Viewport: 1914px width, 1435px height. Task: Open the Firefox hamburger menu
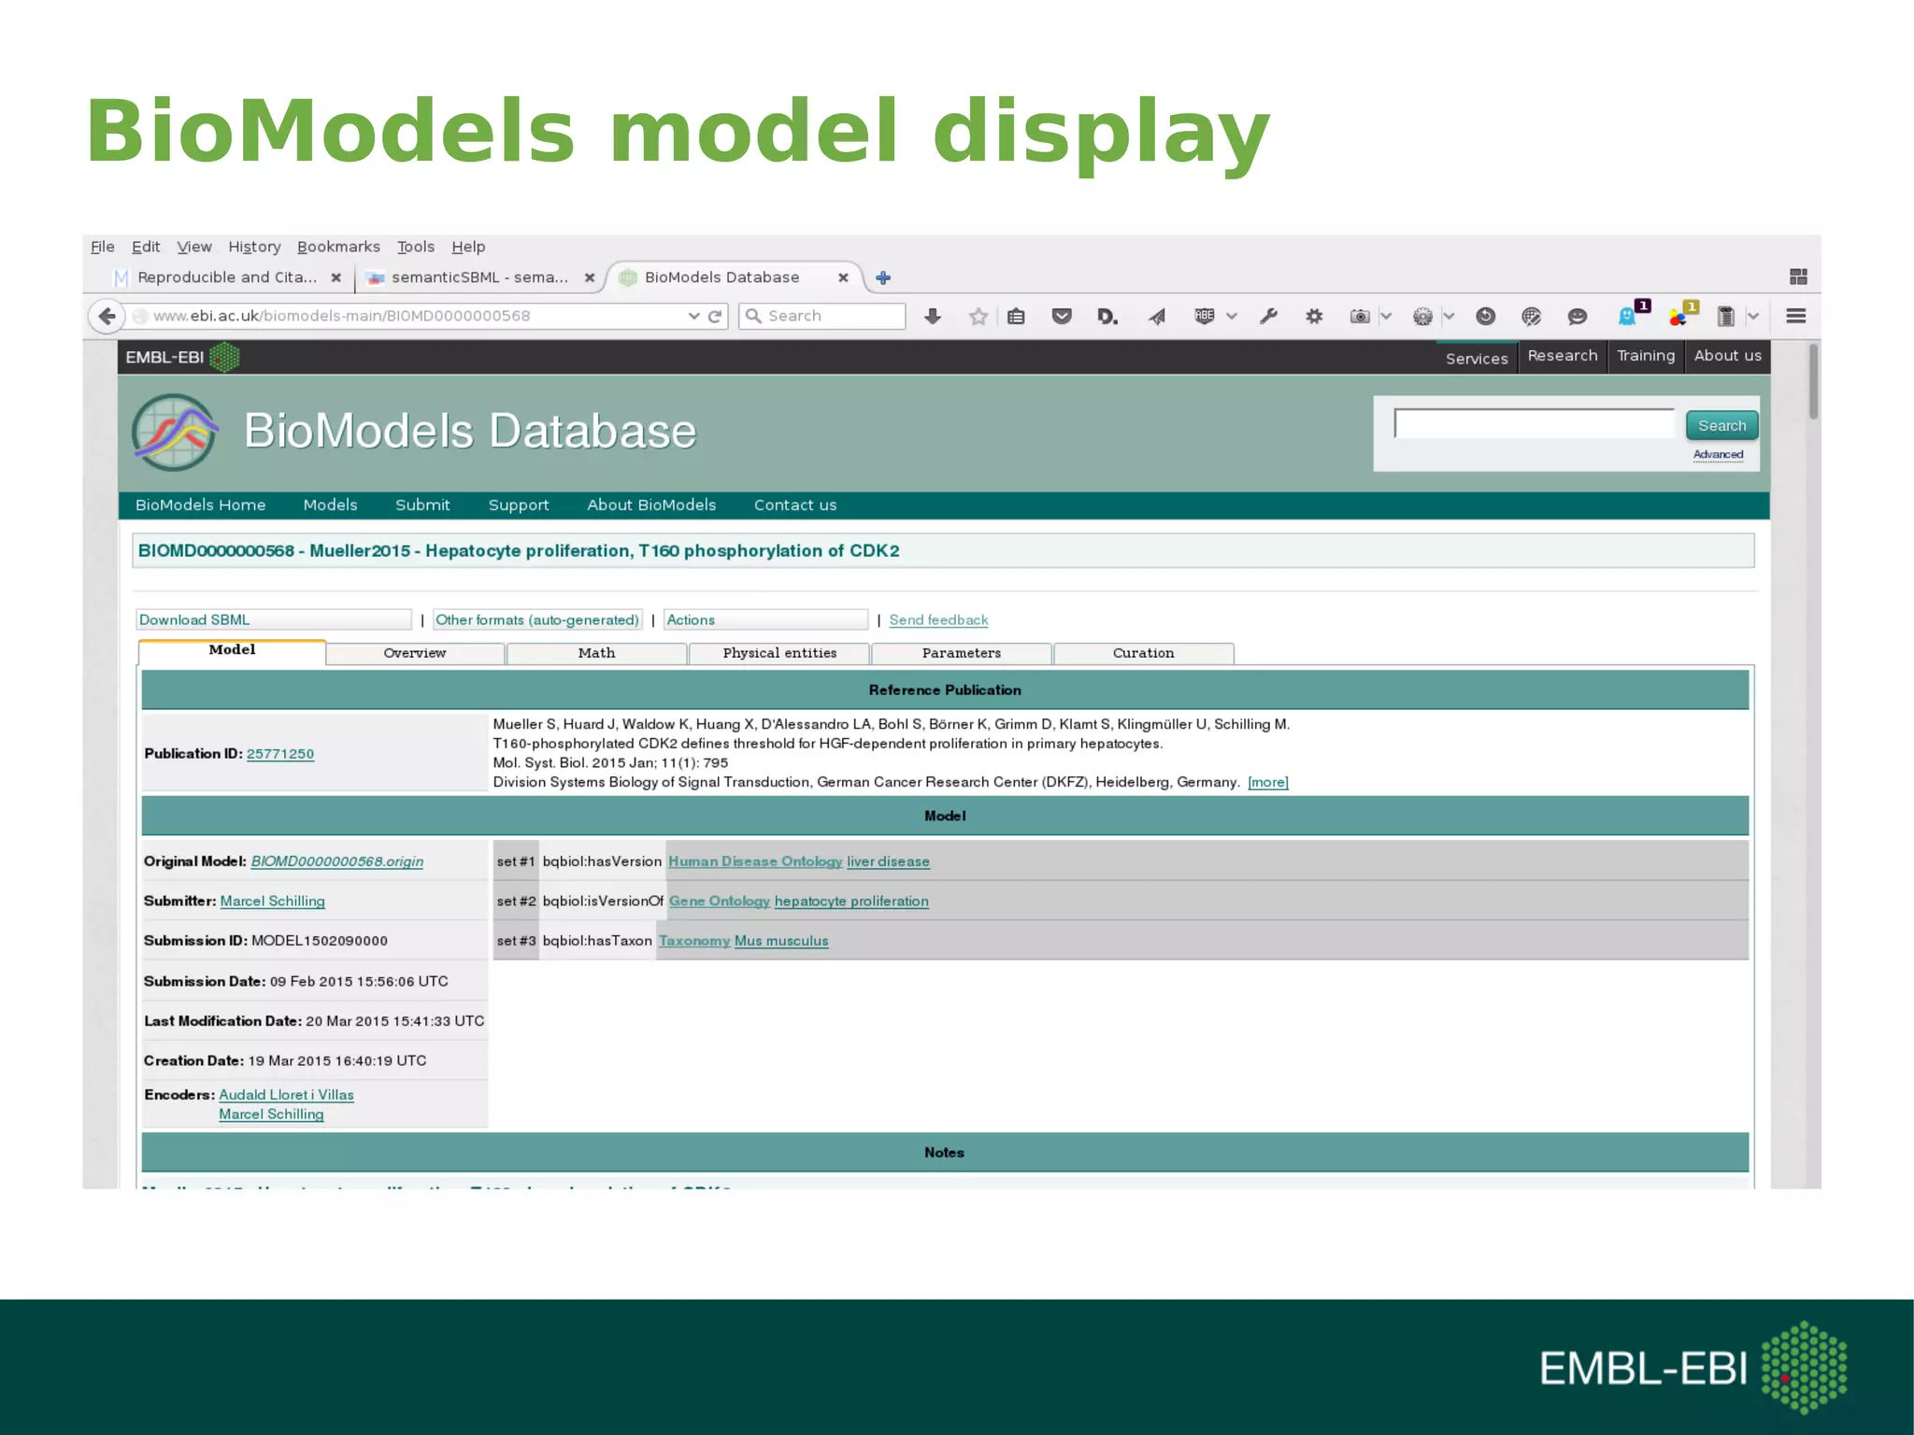pyautogui.click(x=1795, y=317)
